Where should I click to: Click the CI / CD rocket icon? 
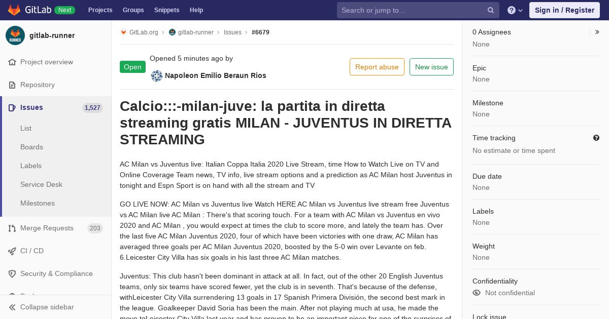(x=12, y=251)
